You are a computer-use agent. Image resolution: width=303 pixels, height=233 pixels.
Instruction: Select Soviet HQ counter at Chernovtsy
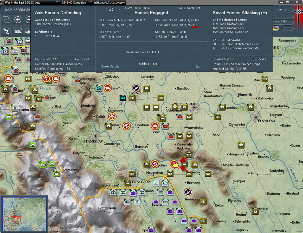[128, 183]
